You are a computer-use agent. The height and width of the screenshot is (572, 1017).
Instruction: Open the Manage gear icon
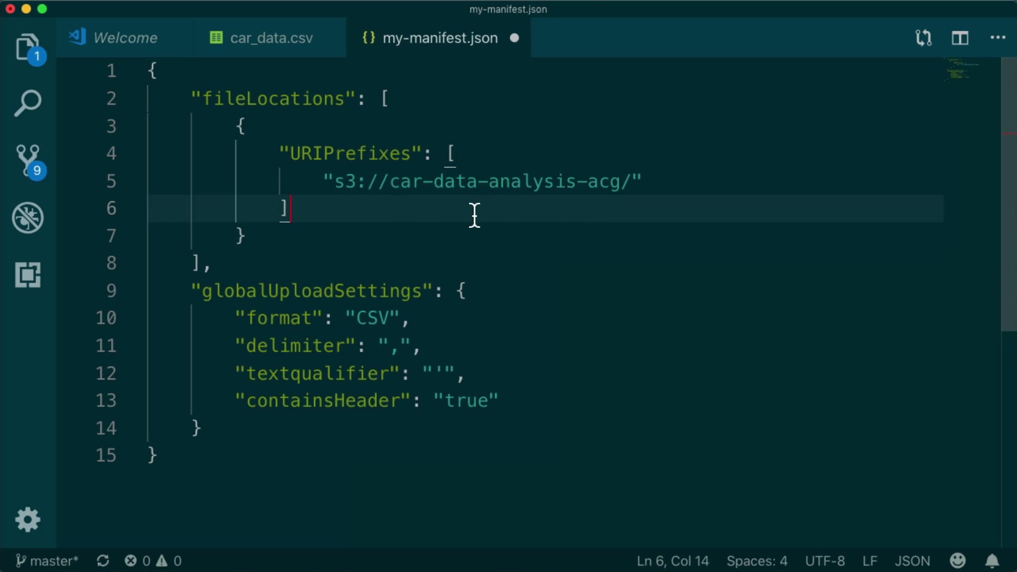(28, 520)
